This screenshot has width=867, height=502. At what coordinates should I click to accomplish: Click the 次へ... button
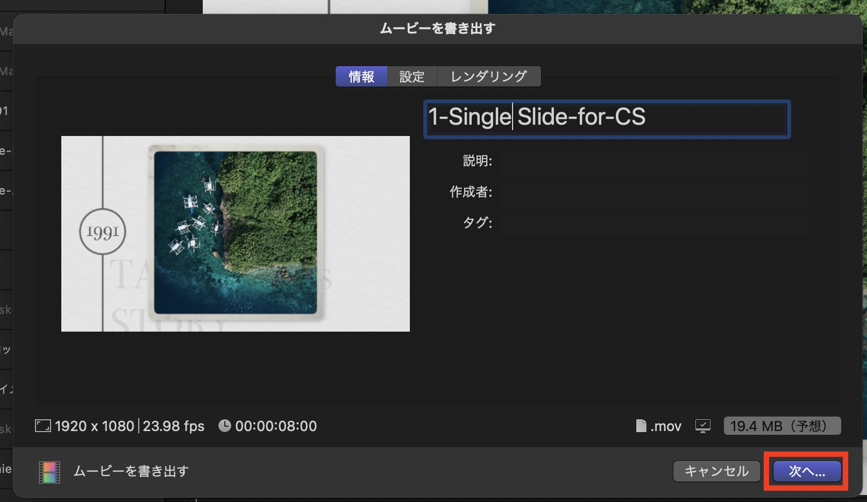(x=807, y=471)
